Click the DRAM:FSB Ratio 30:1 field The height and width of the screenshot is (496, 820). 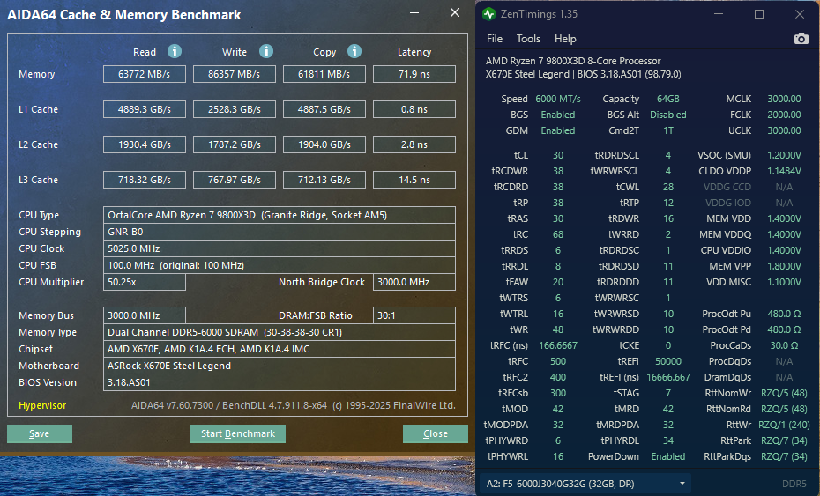click(414, 315)
